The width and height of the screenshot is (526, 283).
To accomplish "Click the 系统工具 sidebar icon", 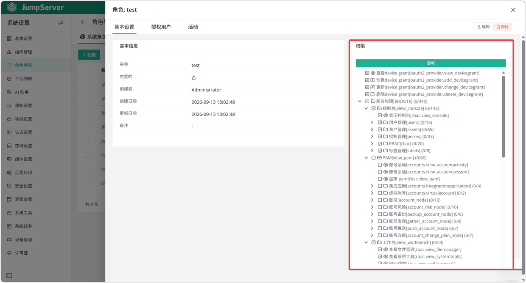I will [x=9, y=213].
